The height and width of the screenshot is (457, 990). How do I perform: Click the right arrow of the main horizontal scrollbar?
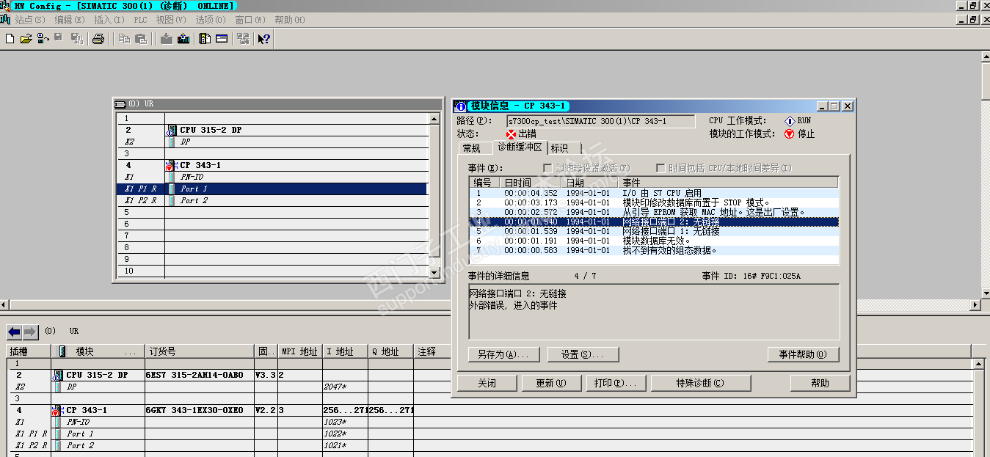click(975, 304)
